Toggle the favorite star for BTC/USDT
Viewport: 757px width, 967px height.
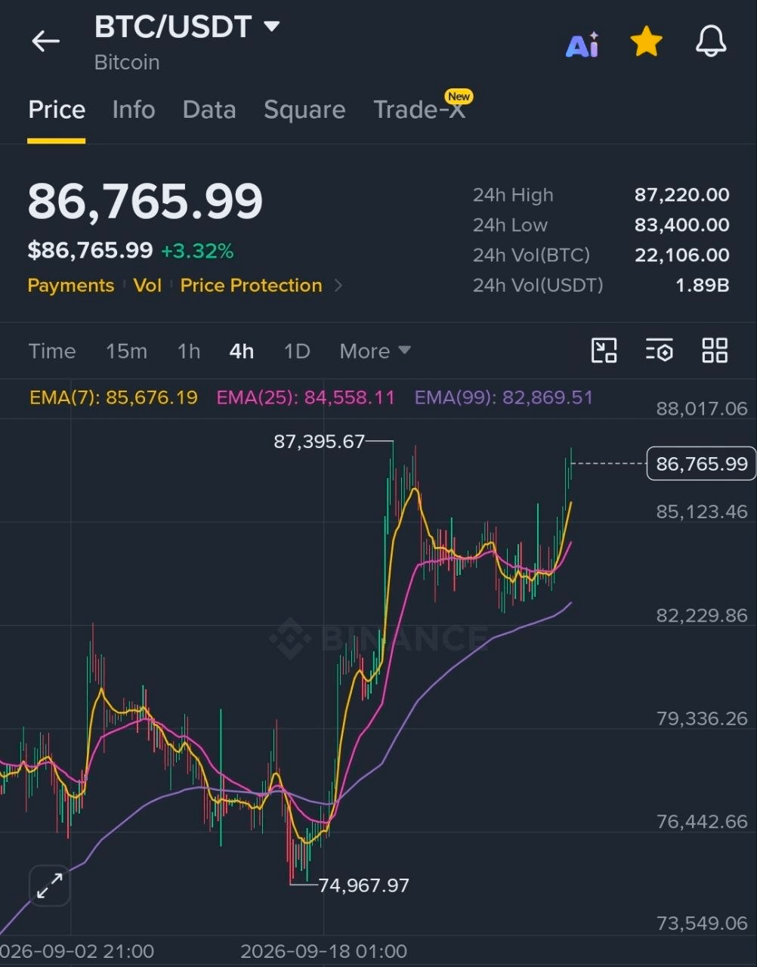pyautogui.click(x=647, y=42)
